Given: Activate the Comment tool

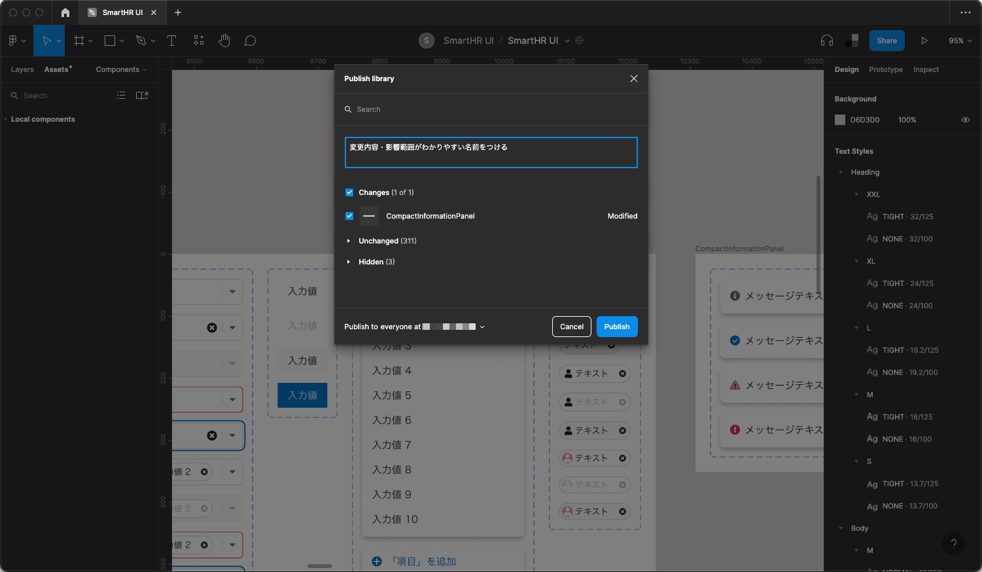Looking at the screenshot, I should click(x=250, y=41).
